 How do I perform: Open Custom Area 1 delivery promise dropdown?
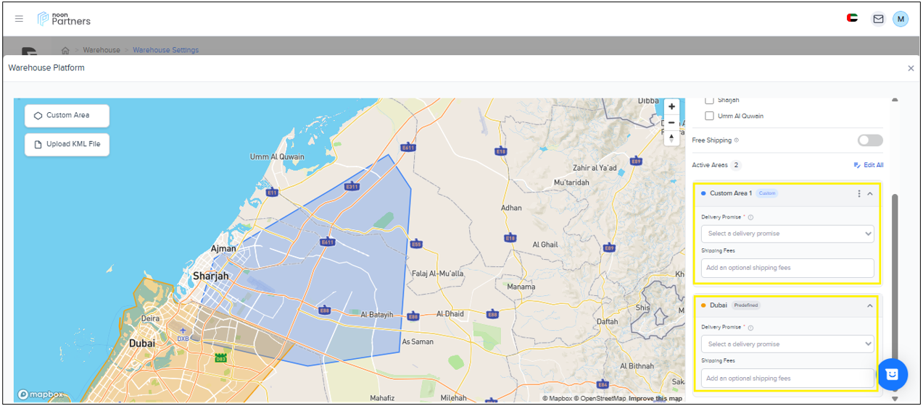[787, 234]
